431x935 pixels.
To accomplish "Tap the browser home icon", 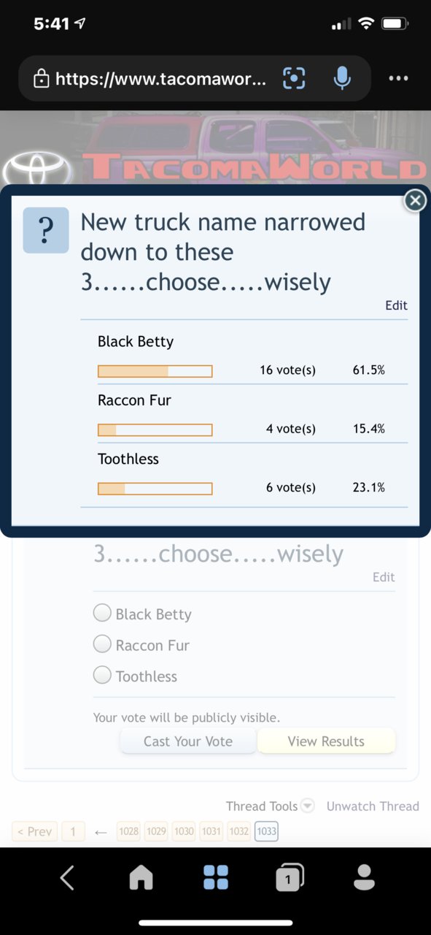I will pos(141,877).
